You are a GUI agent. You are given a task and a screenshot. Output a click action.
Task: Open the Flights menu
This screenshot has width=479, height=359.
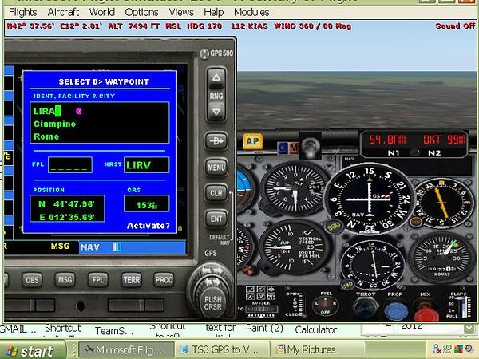coord(23,12)
